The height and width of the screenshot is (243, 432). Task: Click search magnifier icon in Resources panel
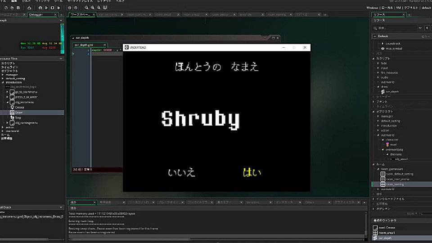click(x=375, y=28)
